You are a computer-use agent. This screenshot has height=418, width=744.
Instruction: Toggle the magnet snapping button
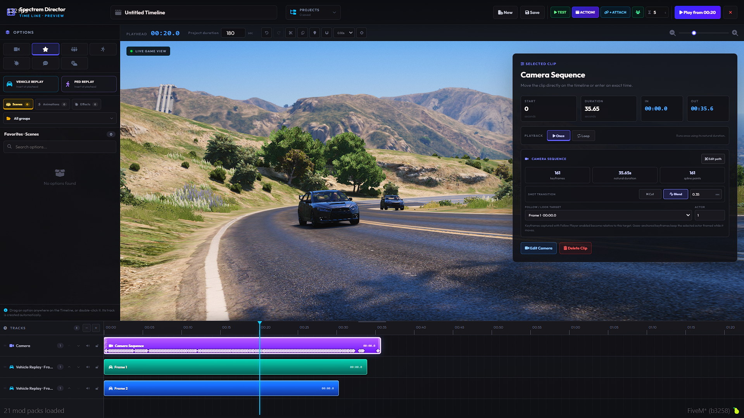tap(327, 33)
